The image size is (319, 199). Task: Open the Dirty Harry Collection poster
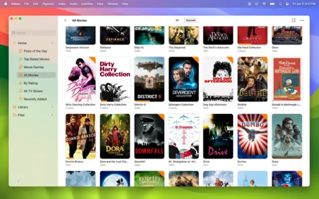pos(115,79)
